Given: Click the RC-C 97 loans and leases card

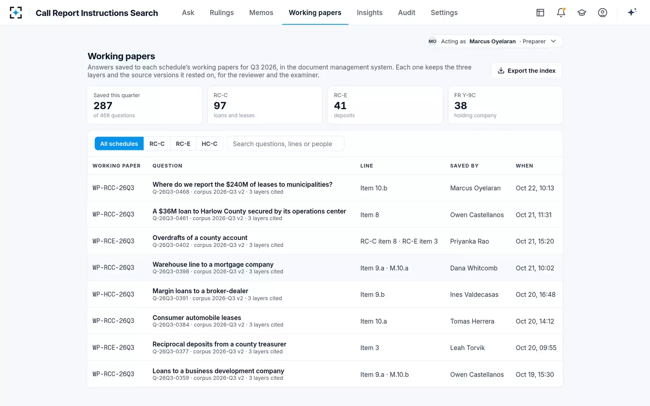Looking at the screenshot, I should pyautogui.click(x=265, y=105).
